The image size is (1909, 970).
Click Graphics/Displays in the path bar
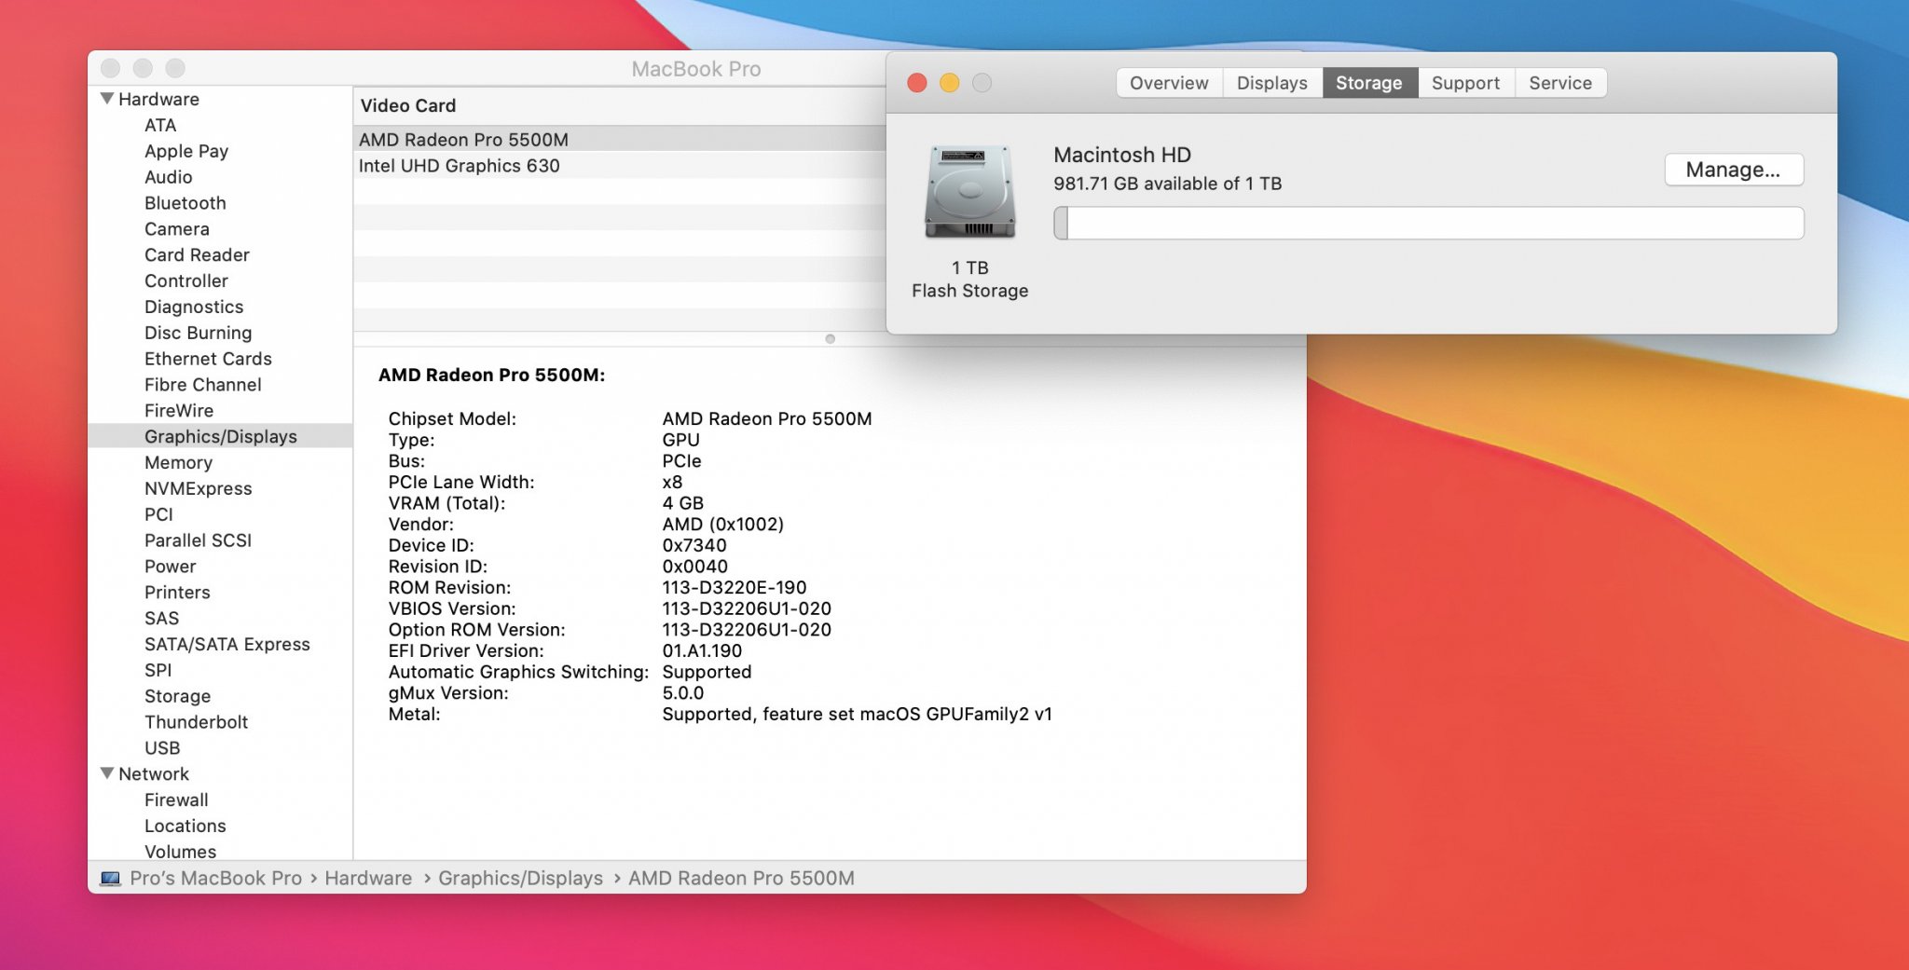tap(520, 878)
